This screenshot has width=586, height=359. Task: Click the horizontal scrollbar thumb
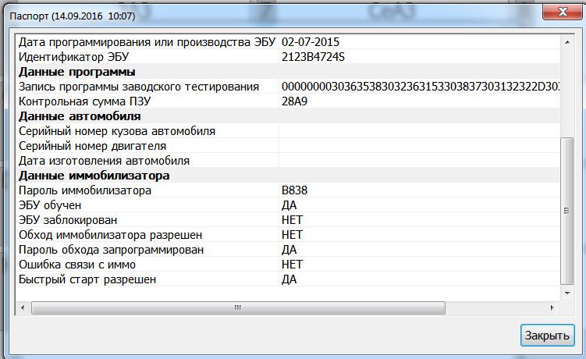coord(237,307)
